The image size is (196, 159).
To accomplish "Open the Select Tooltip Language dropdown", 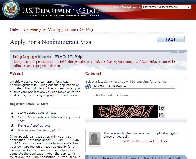I will click(x=167, y=7).
